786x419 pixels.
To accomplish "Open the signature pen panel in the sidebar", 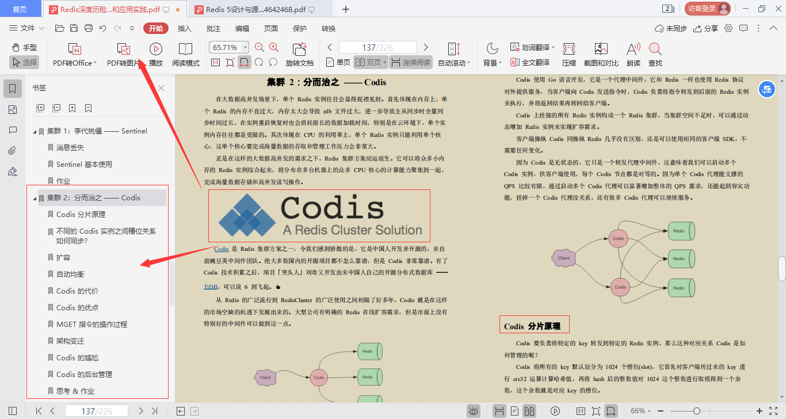I will (x=13, y=172).
